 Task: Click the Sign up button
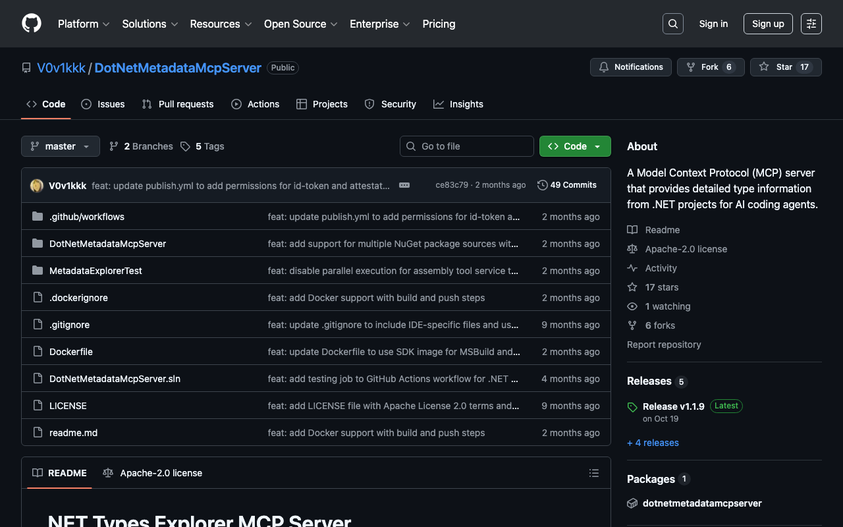pyautogui.click(x=768, y=24)
